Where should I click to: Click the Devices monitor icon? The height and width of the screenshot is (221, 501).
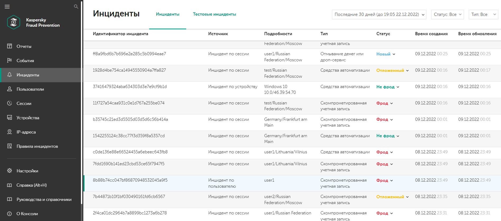tap(10, 118)
